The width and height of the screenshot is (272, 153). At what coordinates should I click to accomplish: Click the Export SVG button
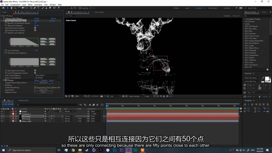pos(43,90)
